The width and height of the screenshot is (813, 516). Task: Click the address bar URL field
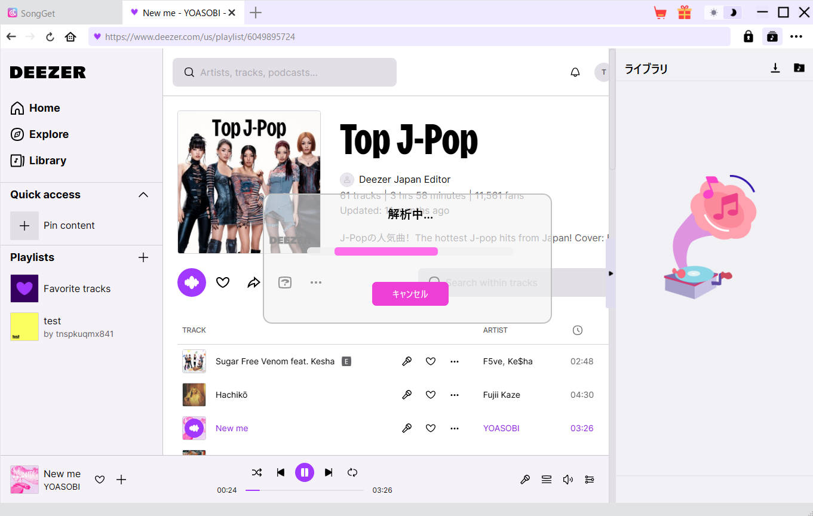tap(409, 36)
